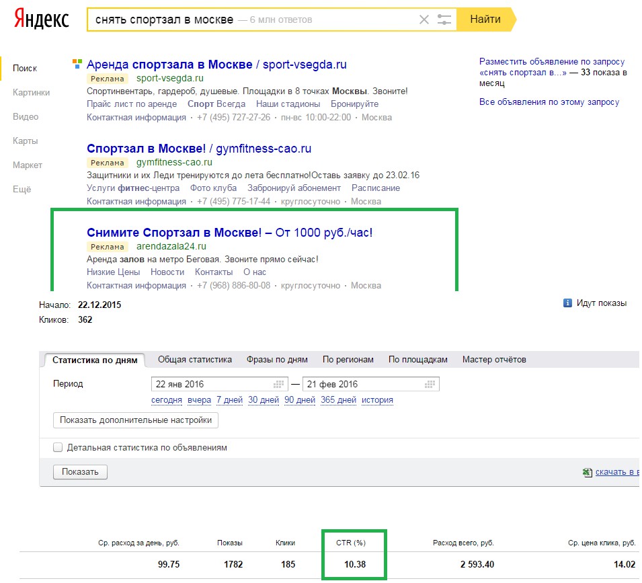Open search settings sliders icon

coord(444,20)
